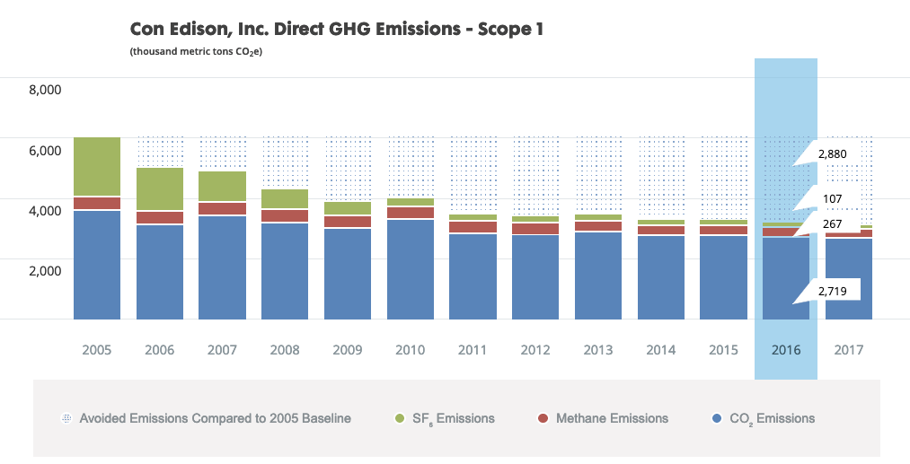Click the thousand metric tons CO2e subtitle
The height and width of the screenshot is (464, 910).
point(196,52)
